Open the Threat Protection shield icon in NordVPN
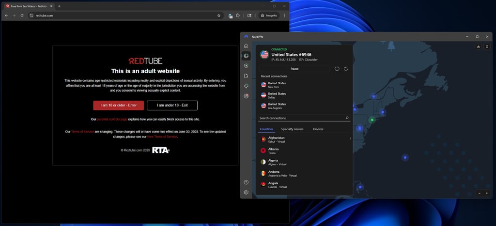496x226 pixels. [246, 66]
